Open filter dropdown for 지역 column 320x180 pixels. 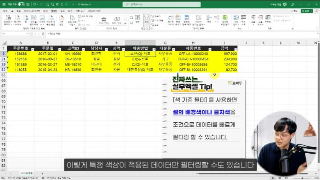pyautogui.click(x=123, y=49)
